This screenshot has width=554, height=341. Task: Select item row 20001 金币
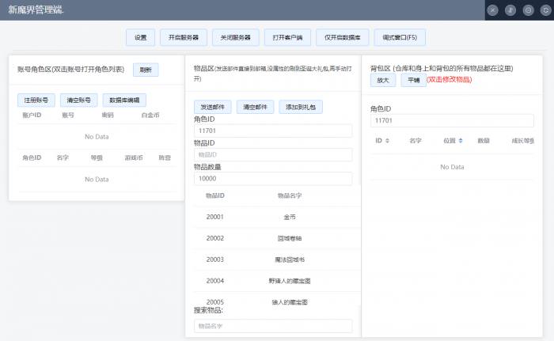pos(277,217)
